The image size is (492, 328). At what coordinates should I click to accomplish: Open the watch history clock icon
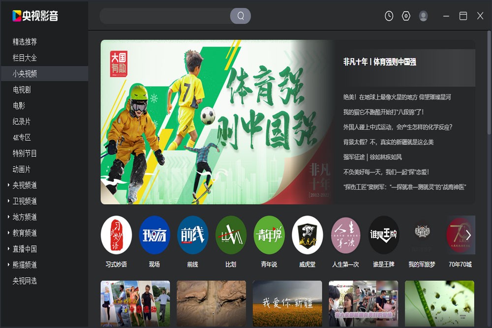click(x=389, y=16)
